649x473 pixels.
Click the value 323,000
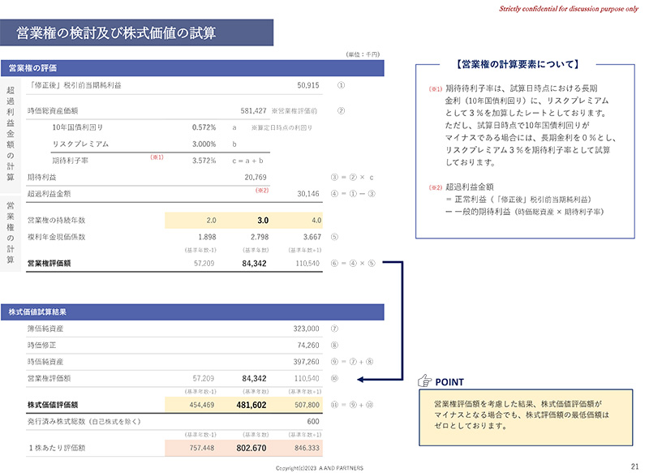[x=307, y=329]
